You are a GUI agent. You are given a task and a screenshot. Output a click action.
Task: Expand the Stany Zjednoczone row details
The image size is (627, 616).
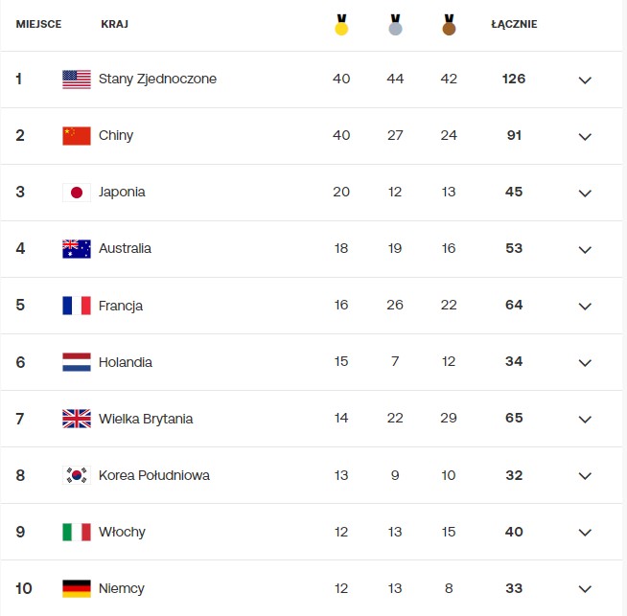[x=585, y=80]
